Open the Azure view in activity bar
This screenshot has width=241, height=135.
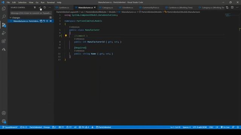coord(4,49)
